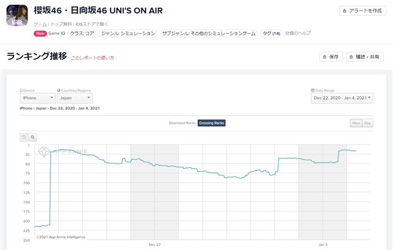Click the 購読・共有 subscribe and share button
The height and width of the screenshot is (250, 393).
pyautogui.click(x=365, y=57)
